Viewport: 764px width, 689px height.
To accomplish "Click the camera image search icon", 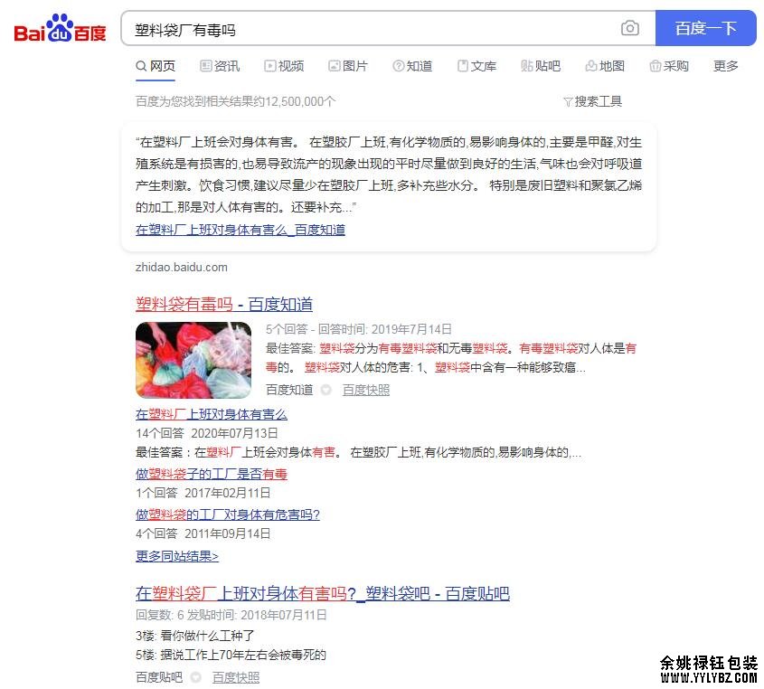I will coord(630,28).
